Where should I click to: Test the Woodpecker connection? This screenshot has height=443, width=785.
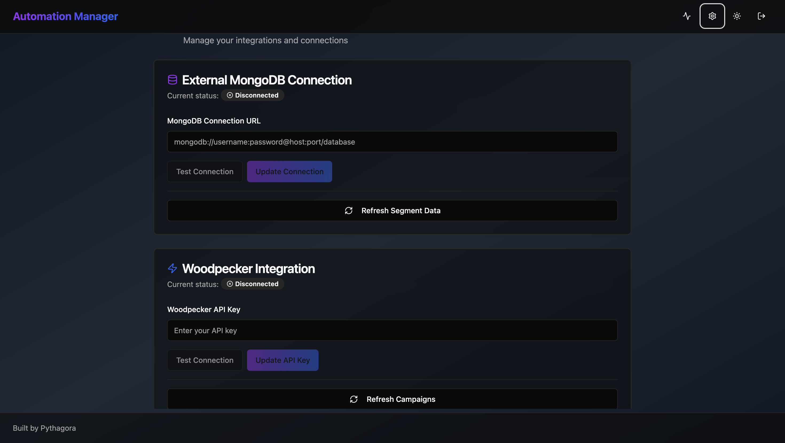(205, 360)
